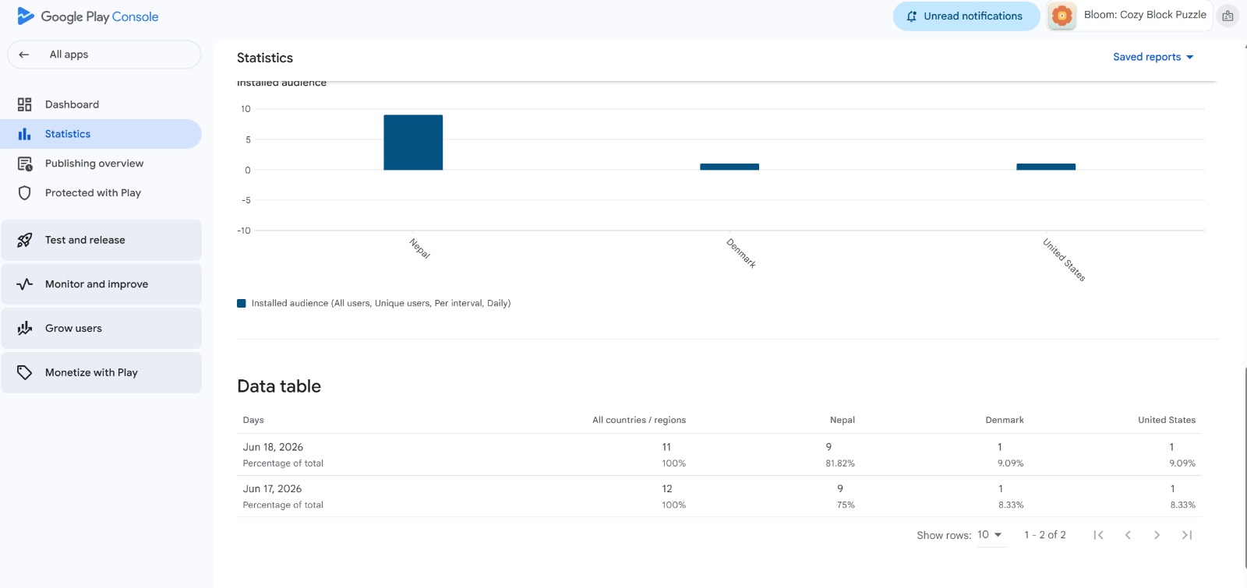Click the Grow users chart icon
The image size is (1247, 588).
point(25,328)
